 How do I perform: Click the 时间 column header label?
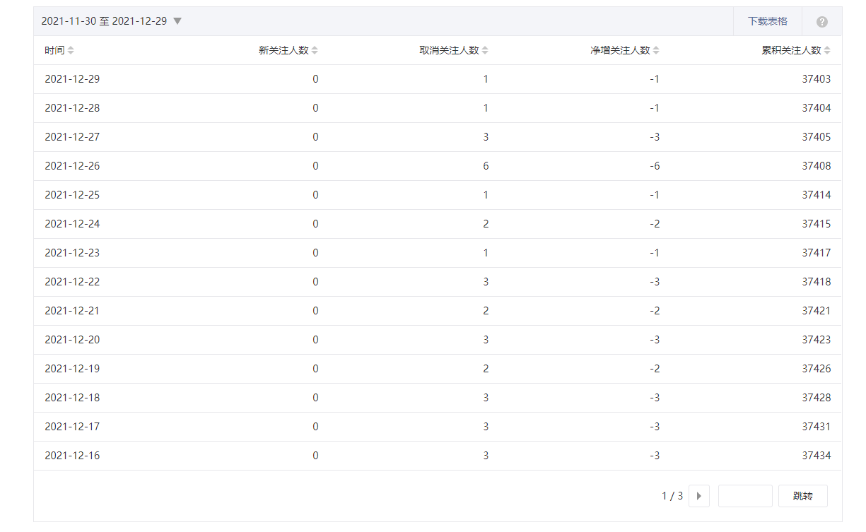[54, 50]
